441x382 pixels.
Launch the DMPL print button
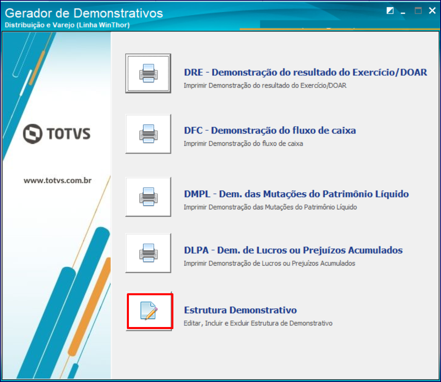click(148, 197)
